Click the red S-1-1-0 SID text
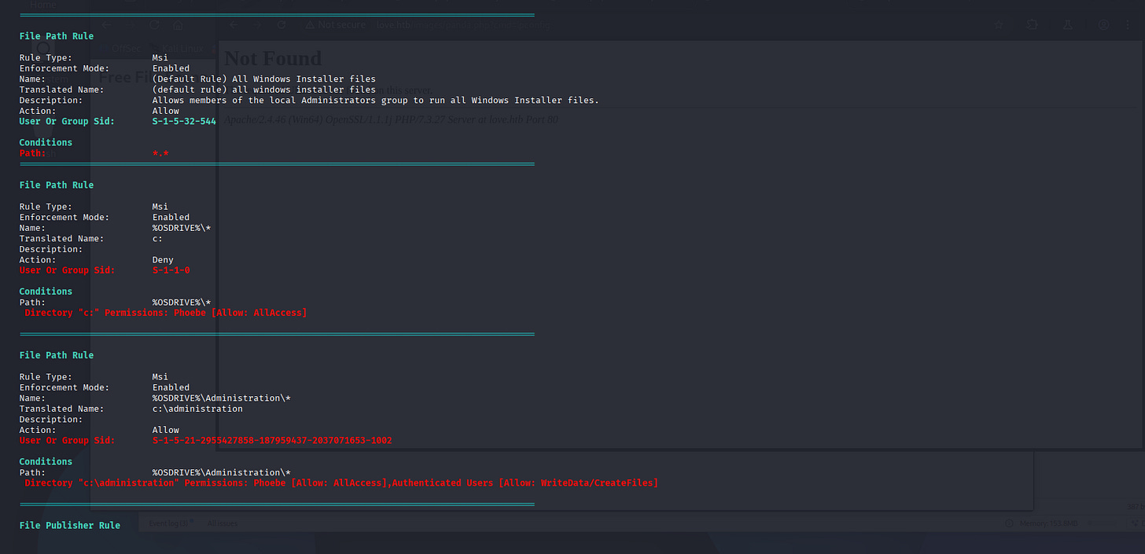This screenshot has height=554, width=1145. click(171, 270)
